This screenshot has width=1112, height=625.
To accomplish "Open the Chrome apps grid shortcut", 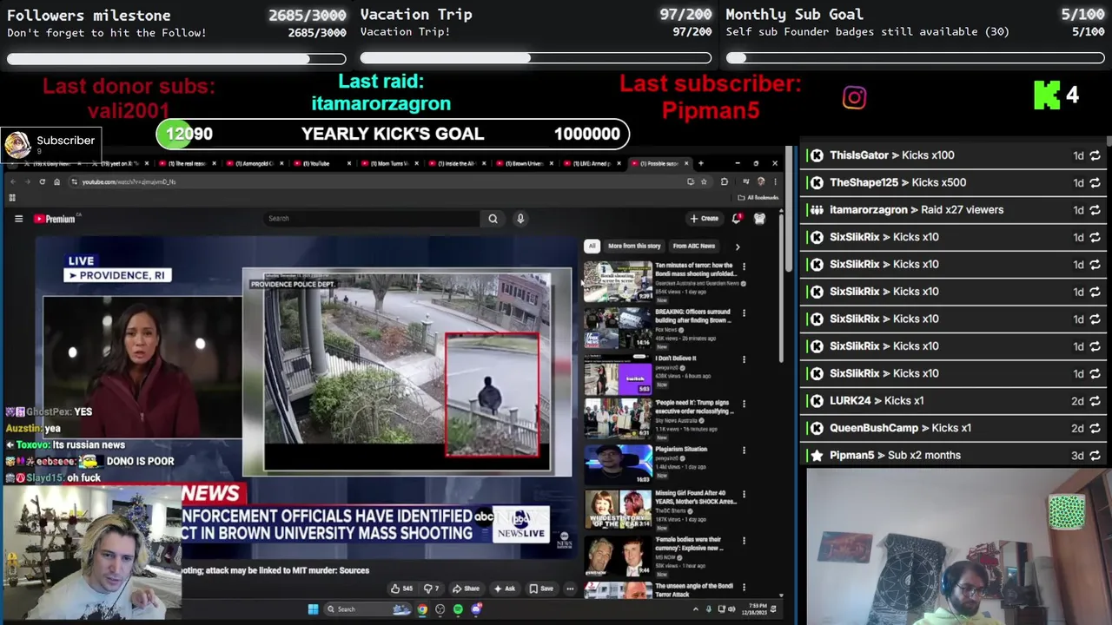I will tap(12, 197).
